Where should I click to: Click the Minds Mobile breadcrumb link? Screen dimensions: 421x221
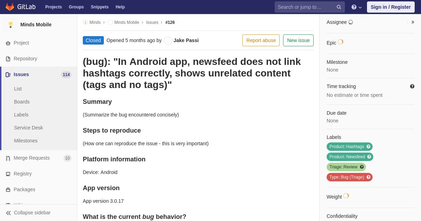pyautogui.click(x=127, y=22)
